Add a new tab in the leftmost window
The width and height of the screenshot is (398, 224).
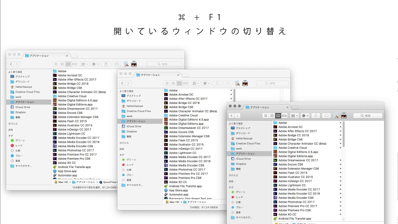[74, 56]
